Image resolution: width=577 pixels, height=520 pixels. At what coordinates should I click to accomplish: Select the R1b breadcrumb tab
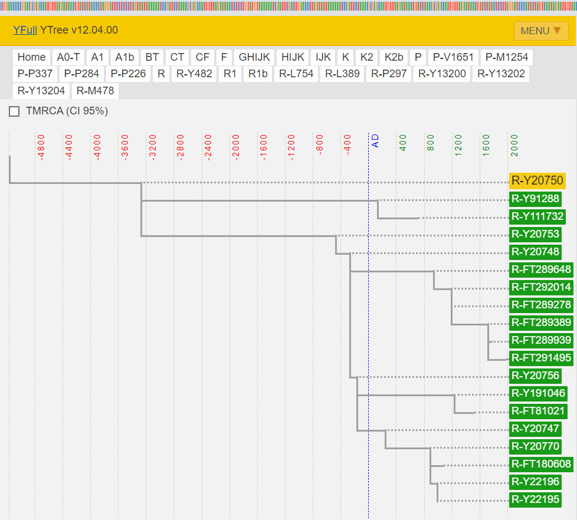[258, 74]
